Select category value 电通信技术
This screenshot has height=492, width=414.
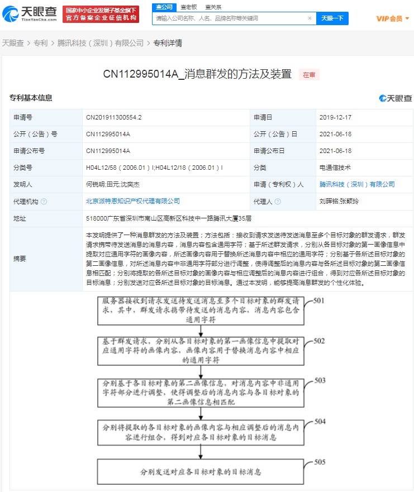(x=335, y=168)
